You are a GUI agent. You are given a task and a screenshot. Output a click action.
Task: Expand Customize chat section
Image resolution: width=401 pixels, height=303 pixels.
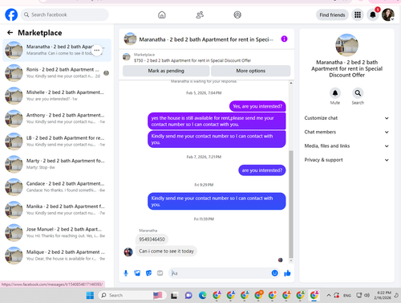(x=346, y=118)
